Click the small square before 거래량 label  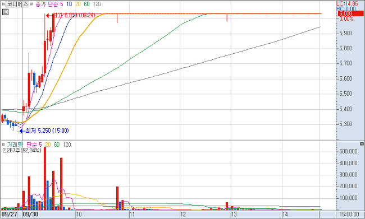(x=3, y=145)
